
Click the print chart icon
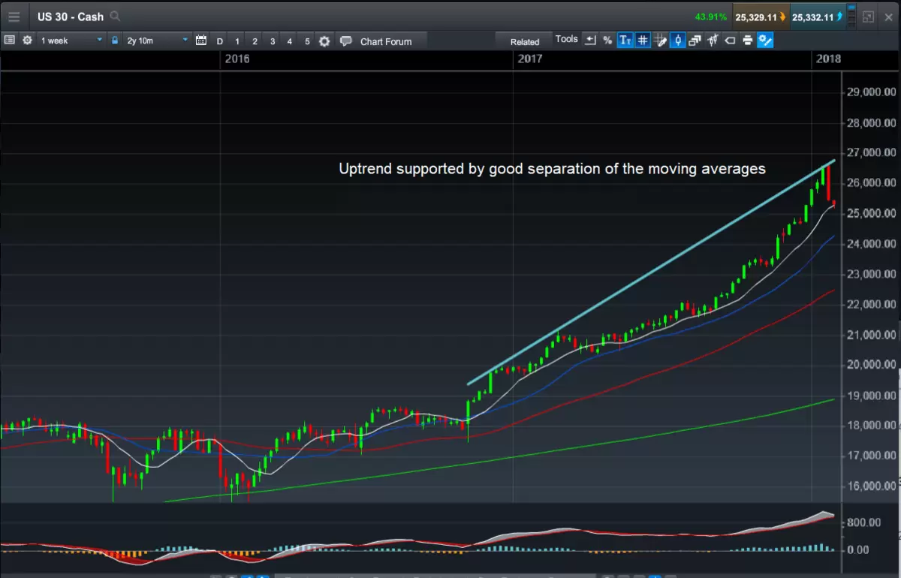pyautogui.click(x=748, y=40)
